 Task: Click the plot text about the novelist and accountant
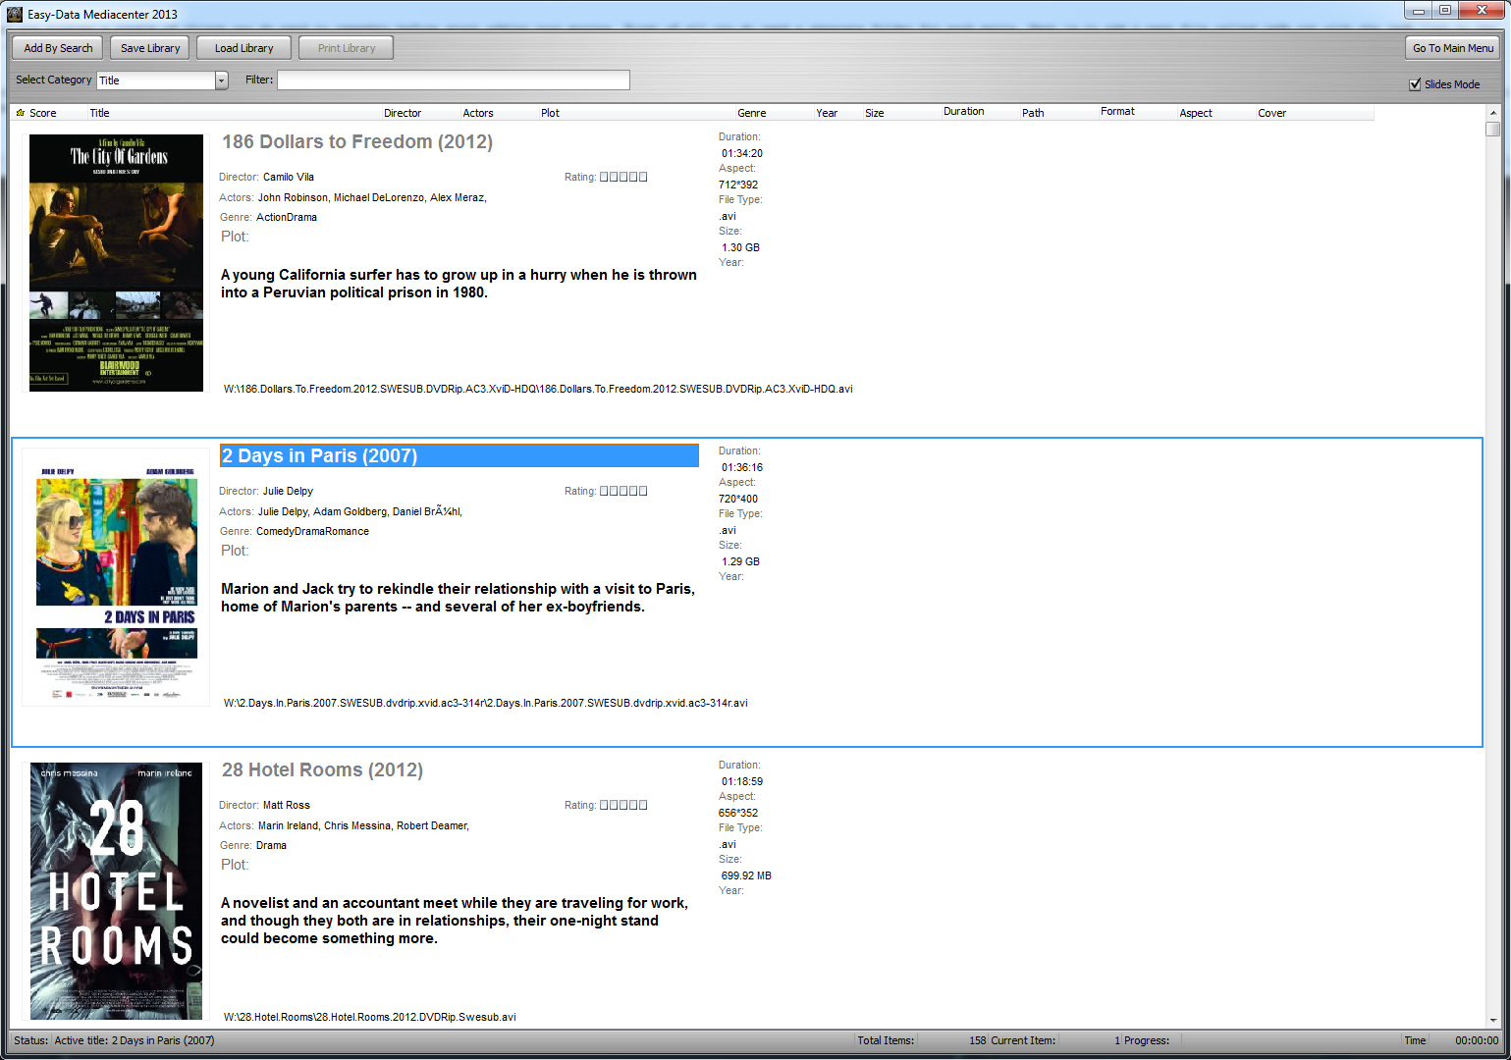click(455, 921)
